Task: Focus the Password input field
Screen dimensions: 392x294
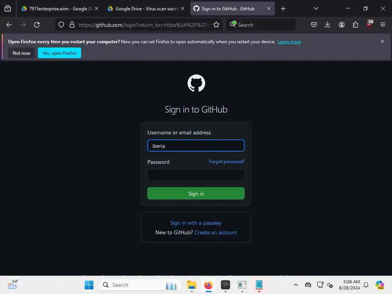Action: tap(196, 175)
